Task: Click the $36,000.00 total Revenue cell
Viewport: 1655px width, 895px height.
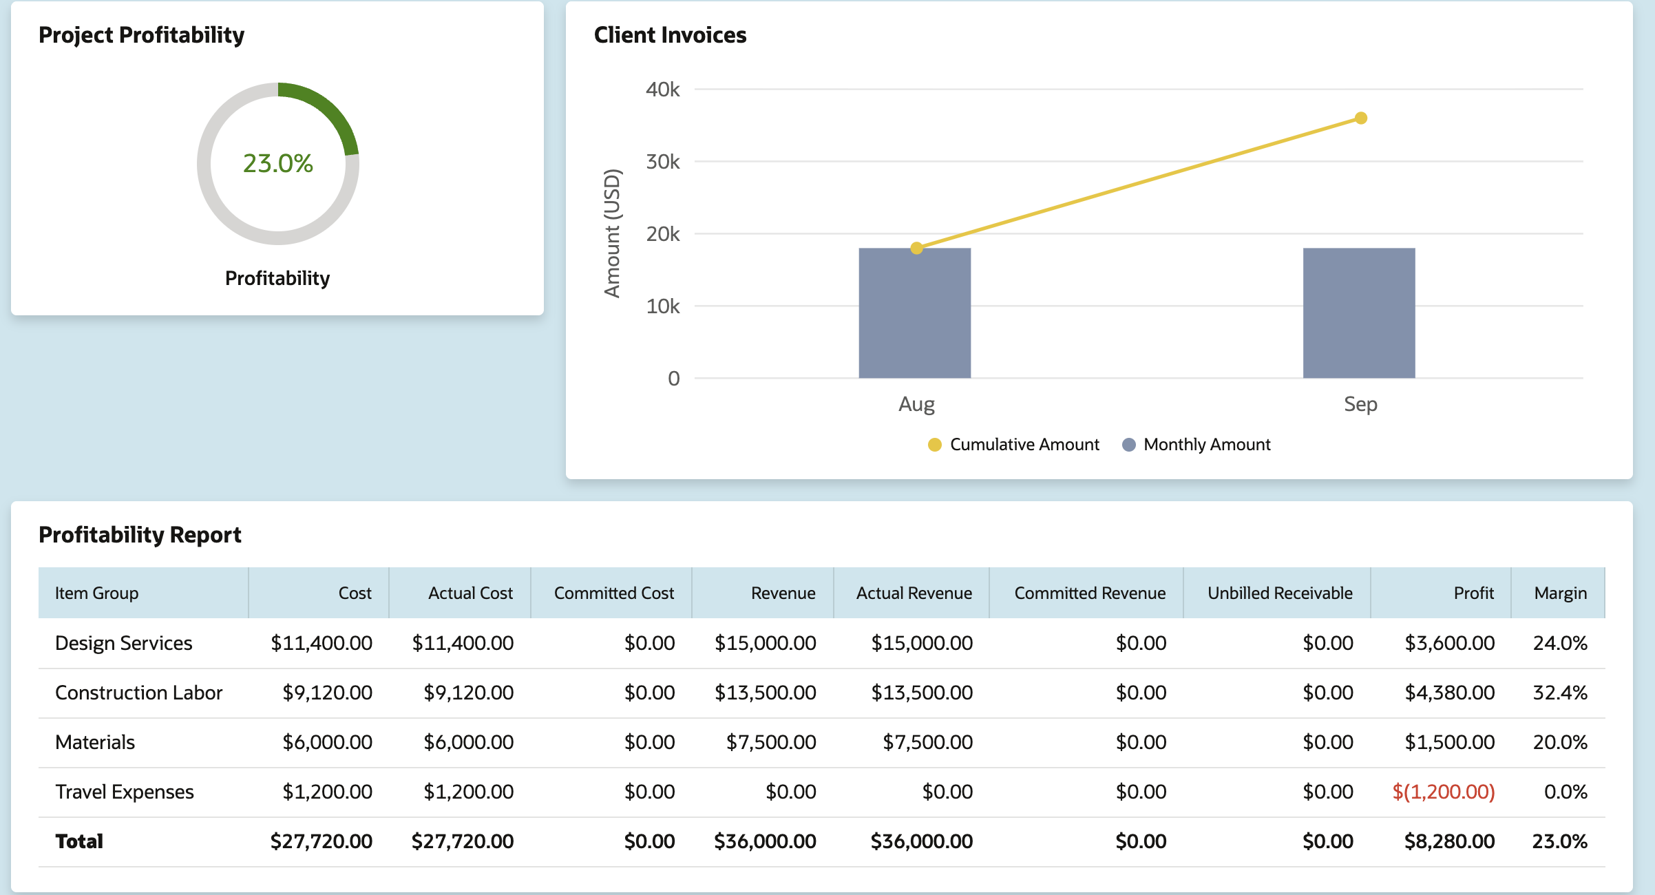Action: (765, 841)
